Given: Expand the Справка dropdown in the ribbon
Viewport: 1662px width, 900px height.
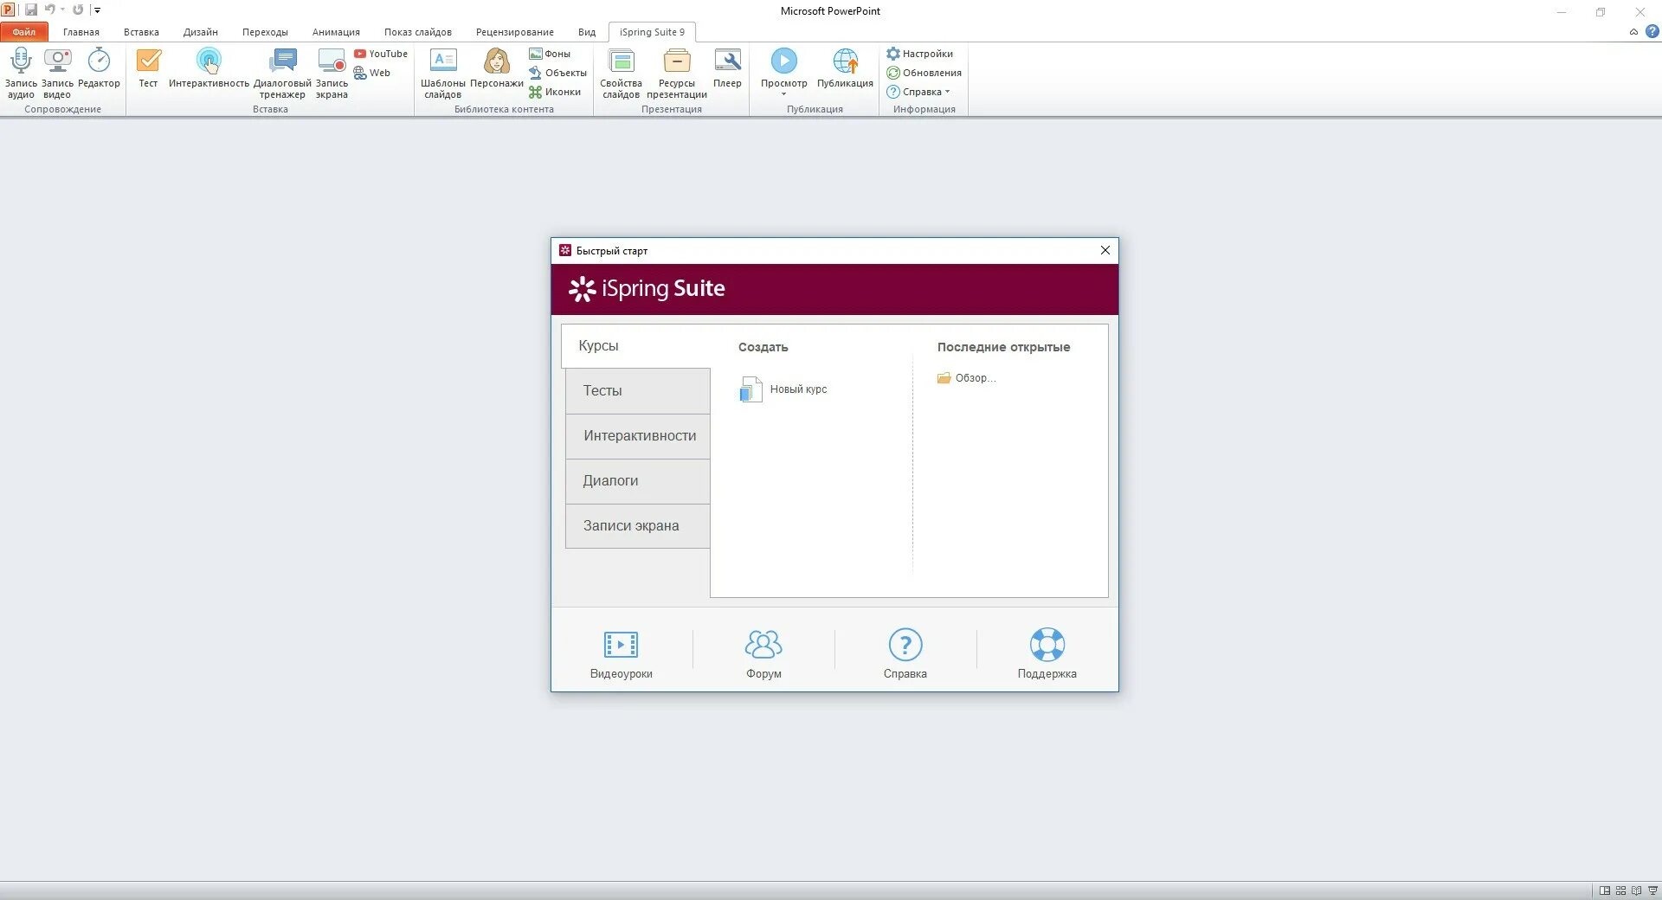Looking at the screenshot, I should pos(947,92).
